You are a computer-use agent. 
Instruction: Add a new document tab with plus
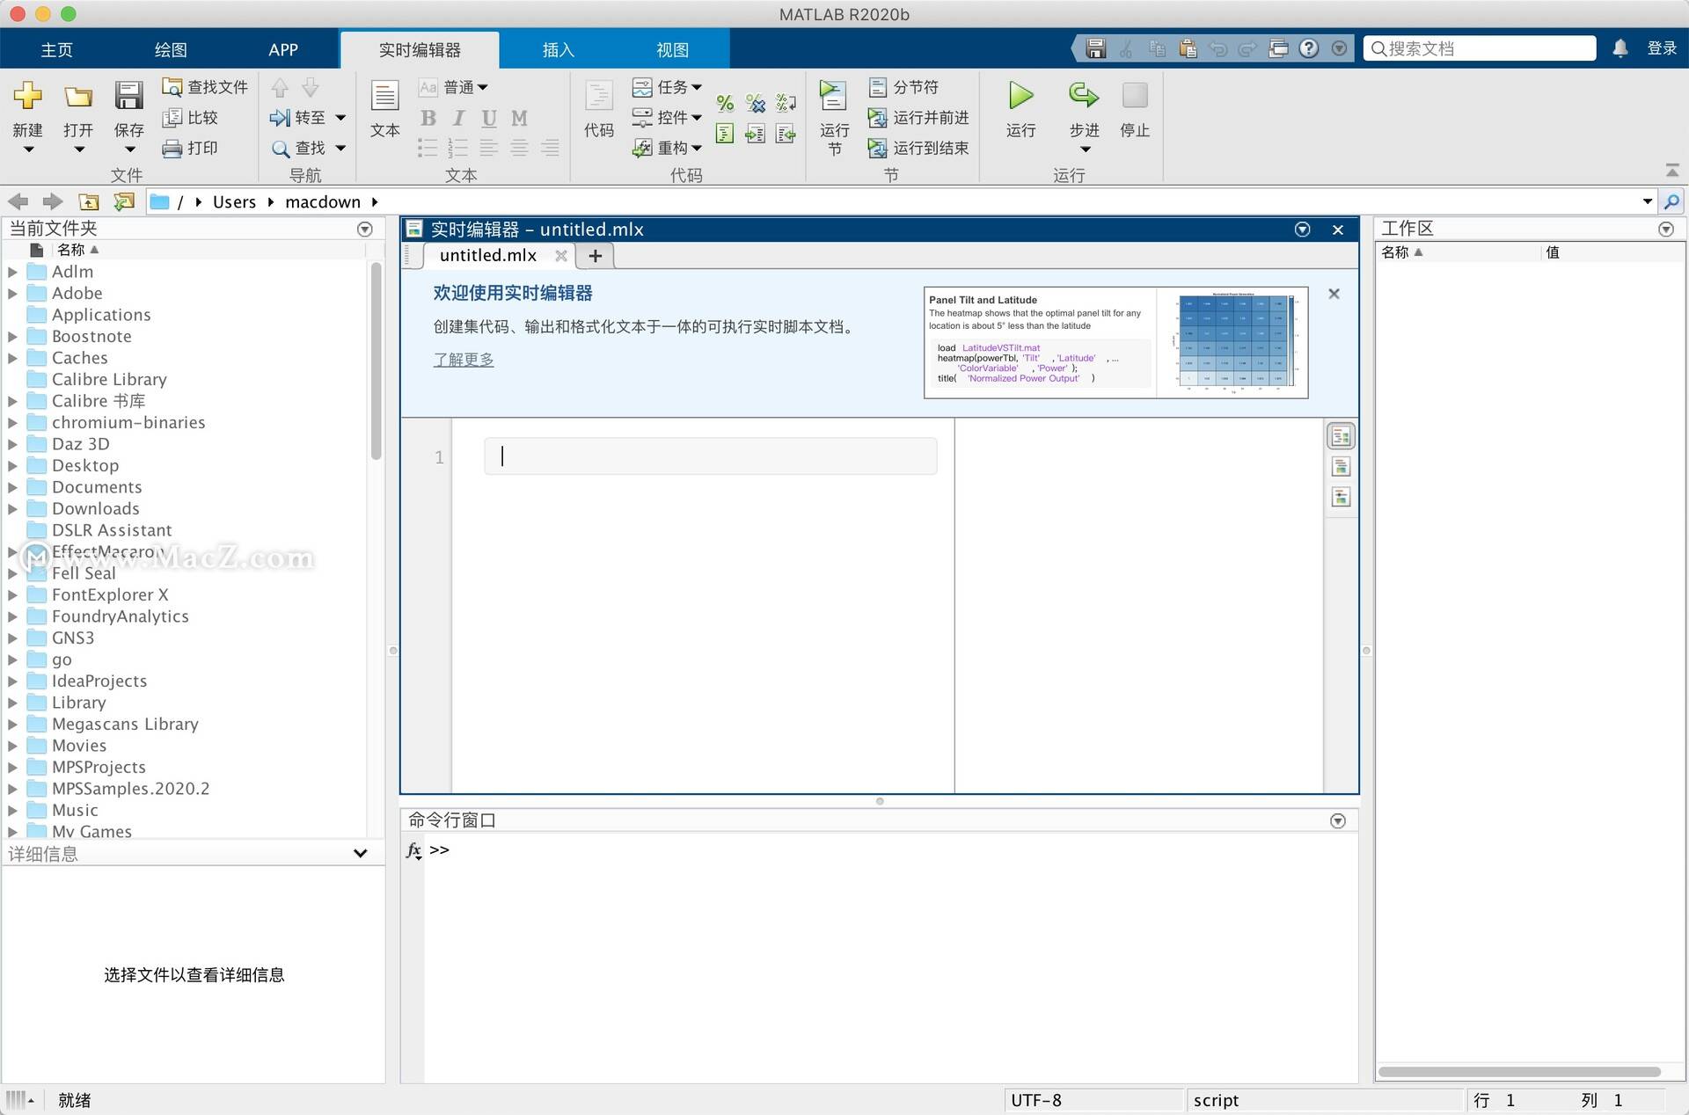595,256
